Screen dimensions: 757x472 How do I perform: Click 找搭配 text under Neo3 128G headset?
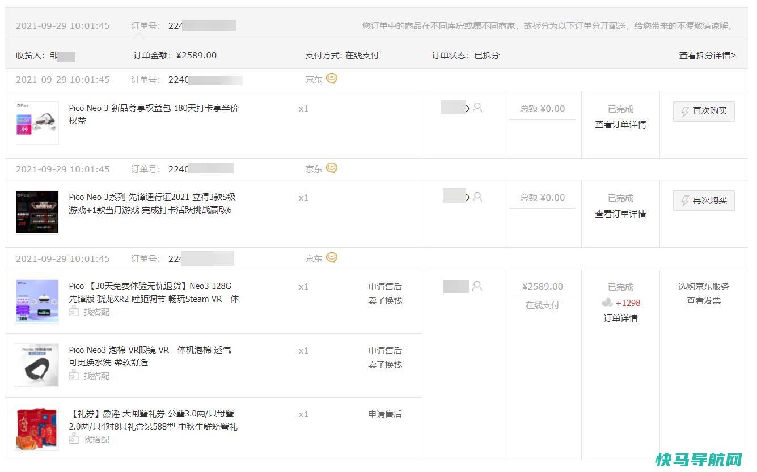point(96,312)
